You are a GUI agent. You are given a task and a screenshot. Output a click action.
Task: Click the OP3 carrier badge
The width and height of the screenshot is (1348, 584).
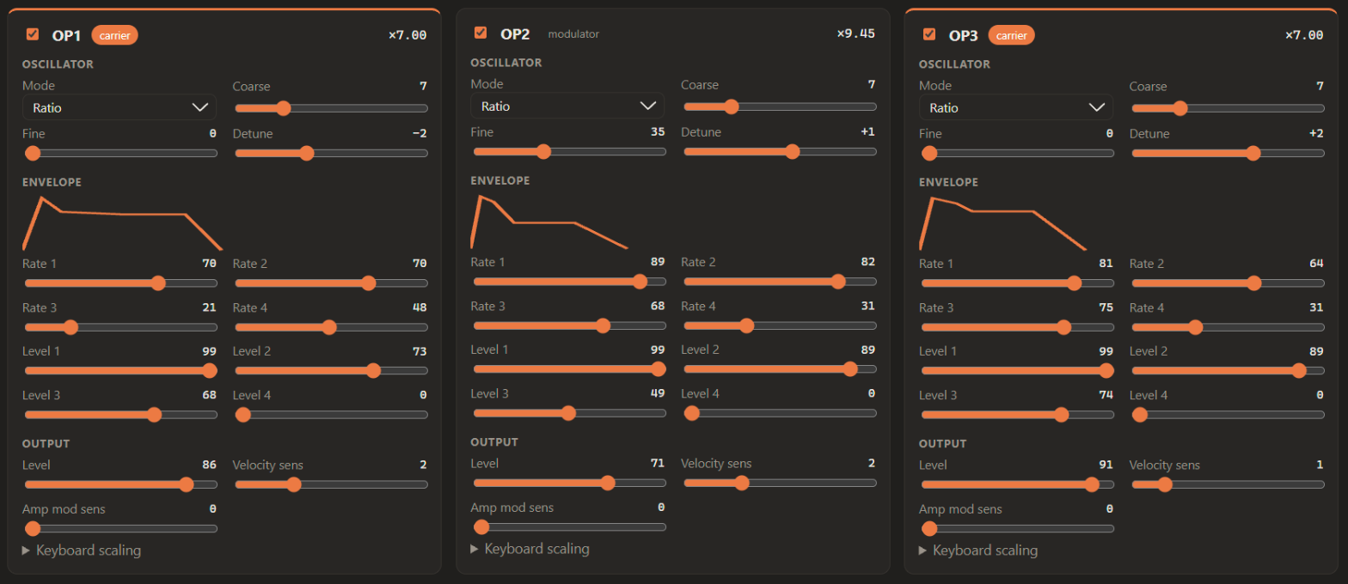pyautogui.click(x=1012, y=35)
